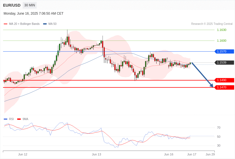Click the red 9MA legend swatch
Screen dimensions: 235x159
tap(19, 119)
